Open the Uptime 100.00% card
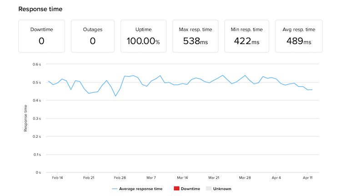This screenshot has height=196, width=341. [145, 36]
